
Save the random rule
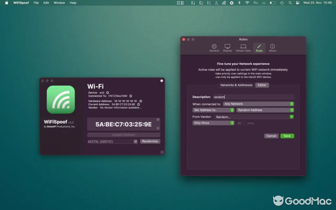coord(287,136)
